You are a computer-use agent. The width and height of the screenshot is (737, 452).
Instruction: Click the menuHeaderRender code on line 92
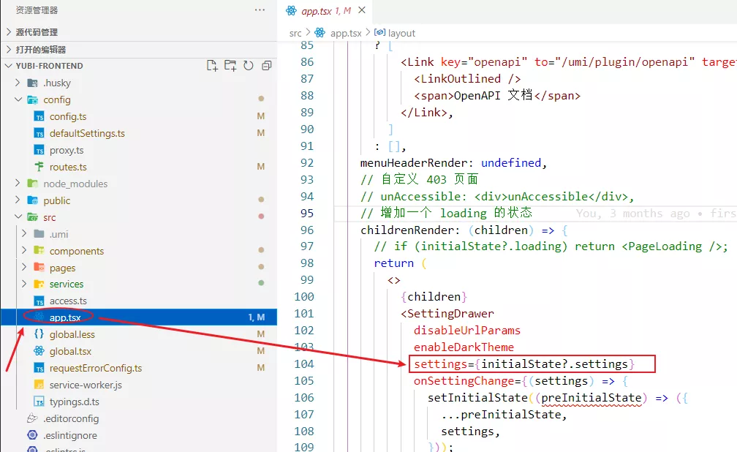[414, 163]
